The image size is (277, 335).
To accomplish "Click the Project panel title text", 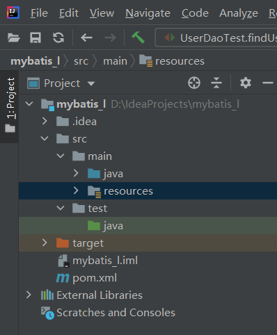I will (62, 83).
